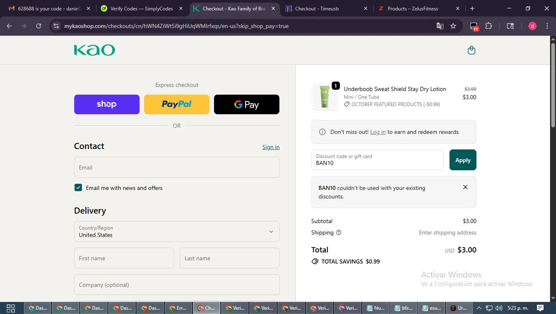Click the scrollbar down arrow
Image resolution: width=556 pixels, height=314 pixels.
[553, 298]
